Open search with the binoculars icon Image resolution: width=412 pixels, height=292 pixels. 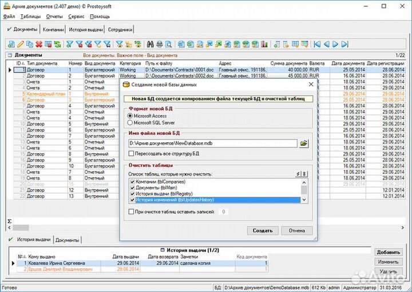point(150,44)
